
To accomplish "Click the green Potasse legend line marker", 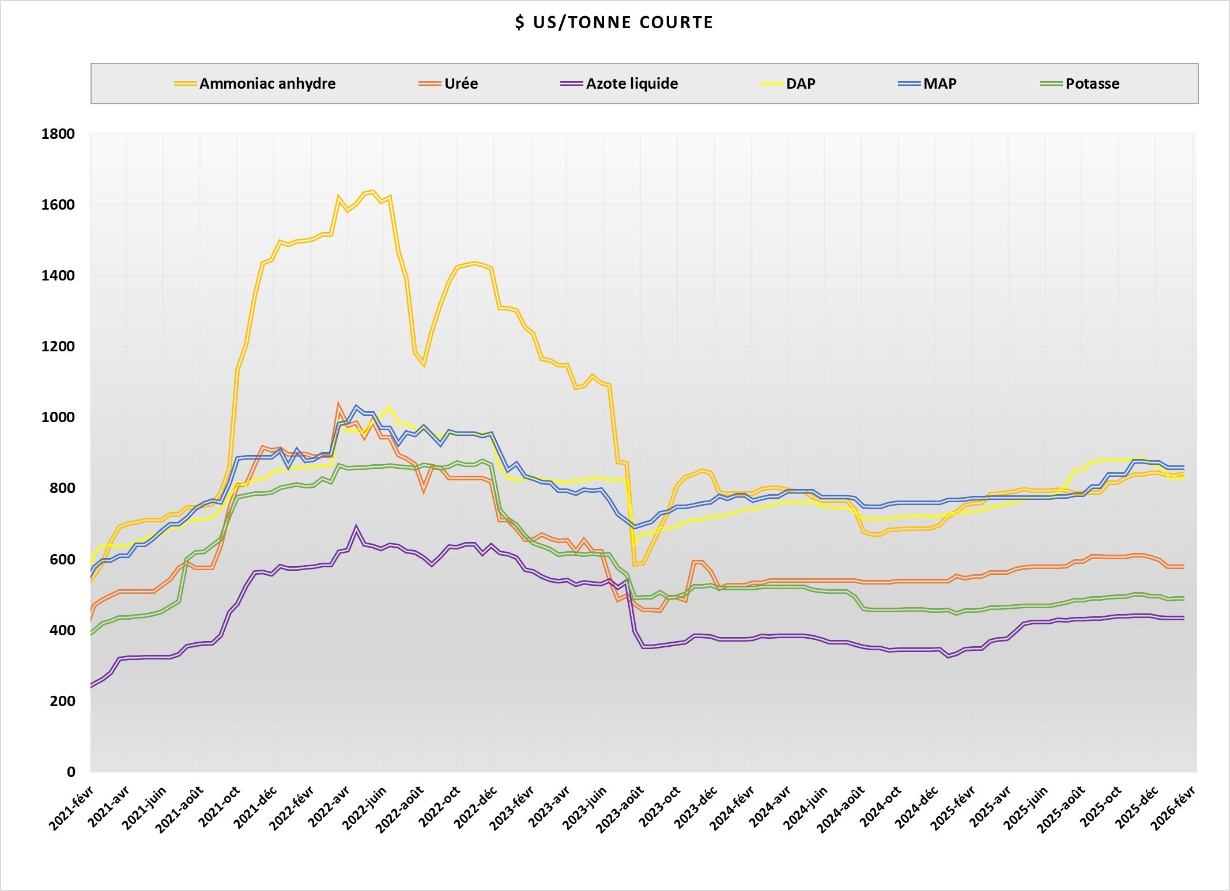I will point(1052,84).
